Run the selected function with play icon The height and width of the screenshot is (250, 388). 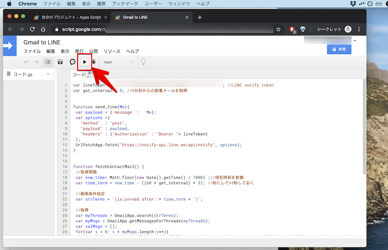[84, 62]
